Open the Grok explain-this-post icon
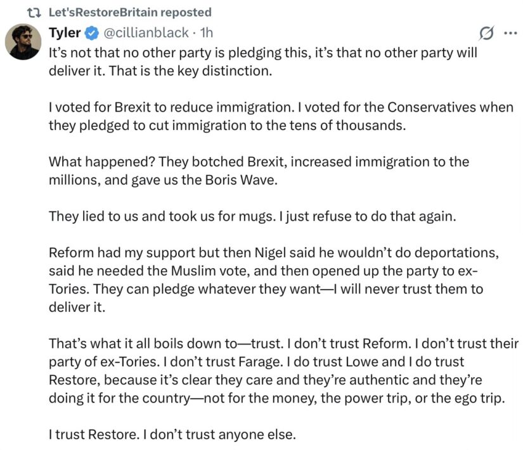The height and width of the screenshot is (450, 523). [x=486, y=33]
